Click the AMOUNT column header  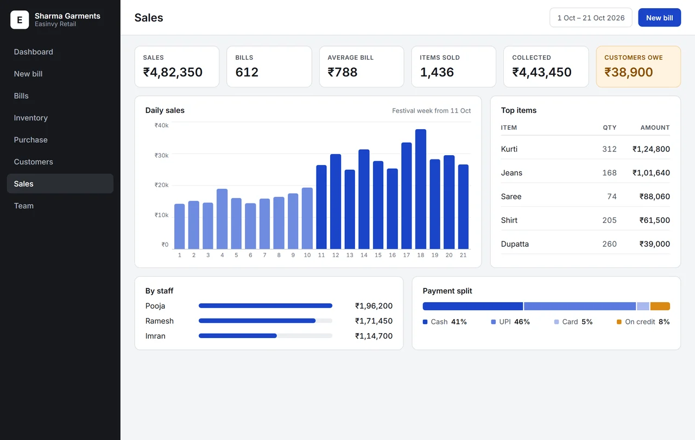point(655,127)
